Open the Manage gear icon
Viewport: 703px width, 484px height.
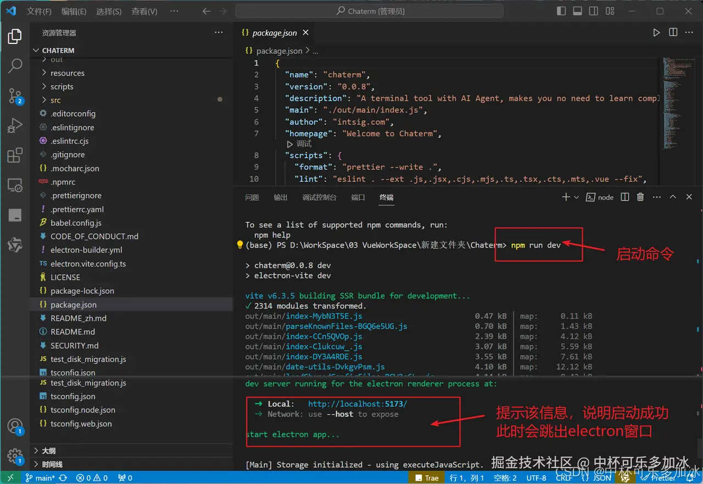pos(15,456)
